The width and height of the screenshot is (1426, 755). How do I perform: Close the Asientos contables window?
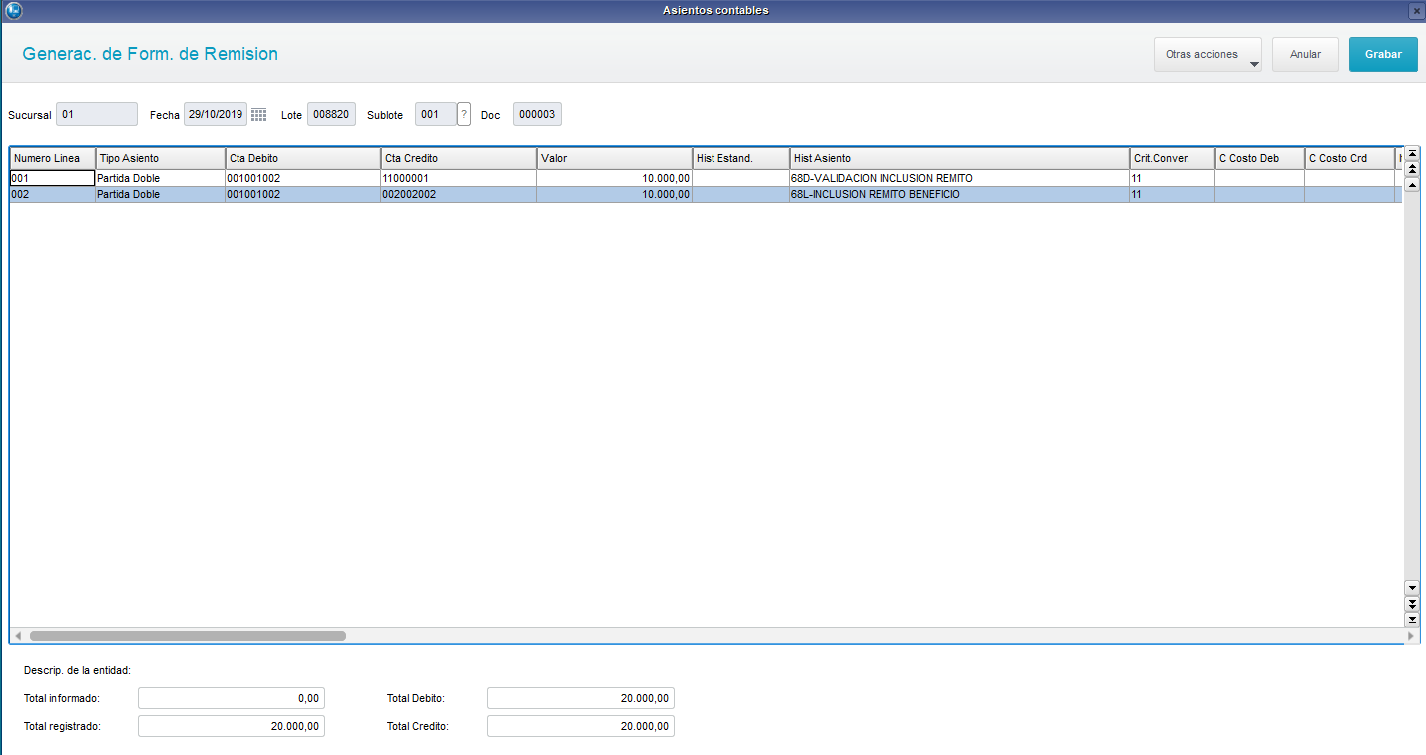1416,11
